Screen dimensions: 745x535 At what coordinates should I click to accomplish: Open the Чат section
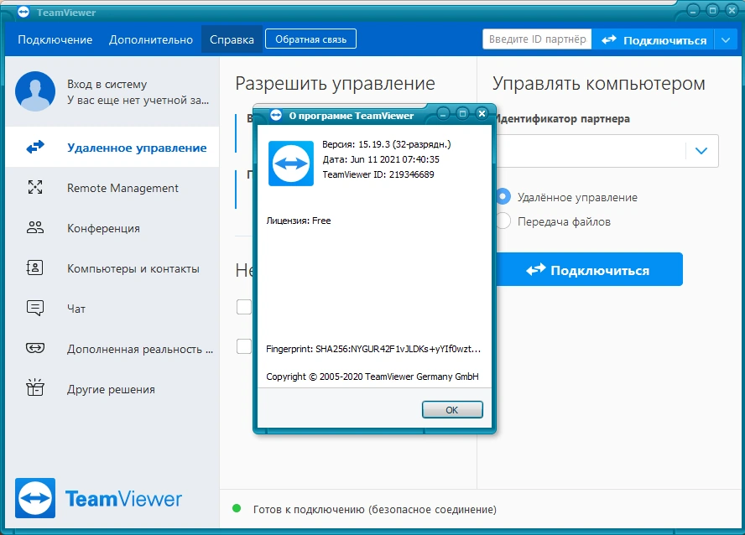pos(112,309)
